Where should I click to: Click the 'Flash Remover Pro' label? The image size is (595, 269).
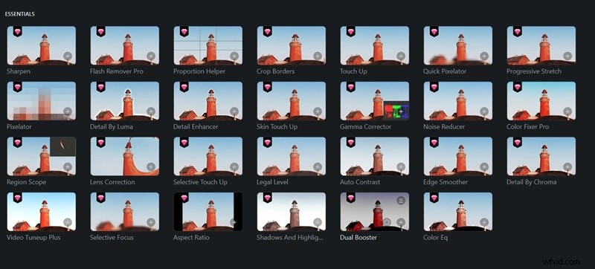[117, 71]
